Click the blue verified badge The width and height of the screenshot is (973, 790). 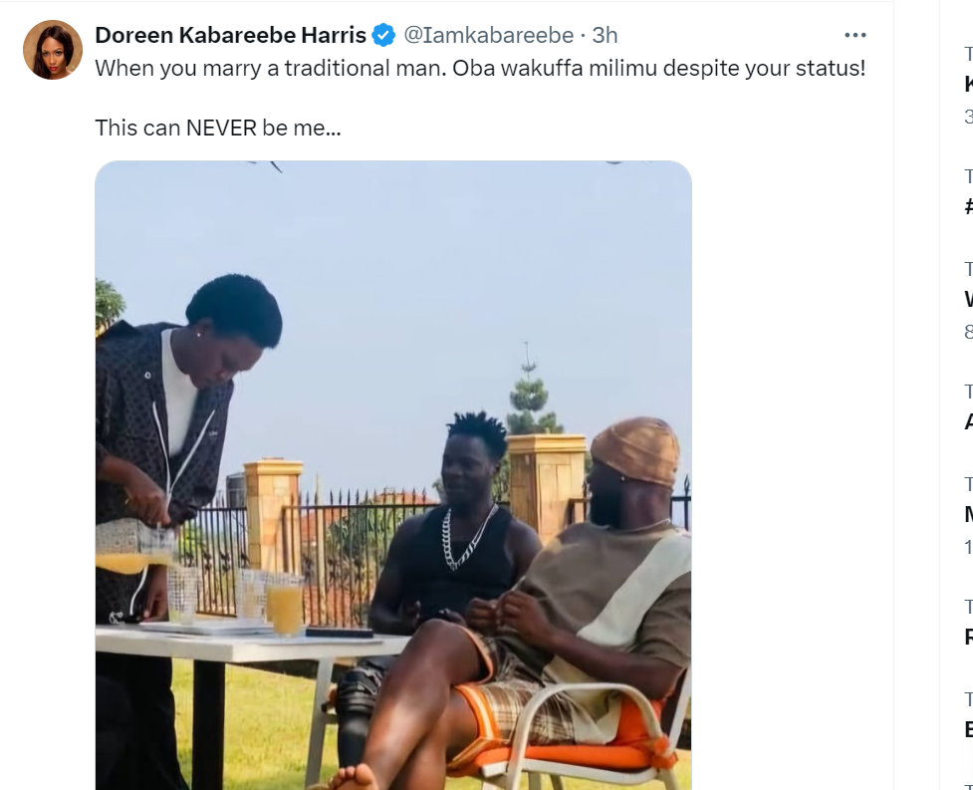[x=383, y=36]
